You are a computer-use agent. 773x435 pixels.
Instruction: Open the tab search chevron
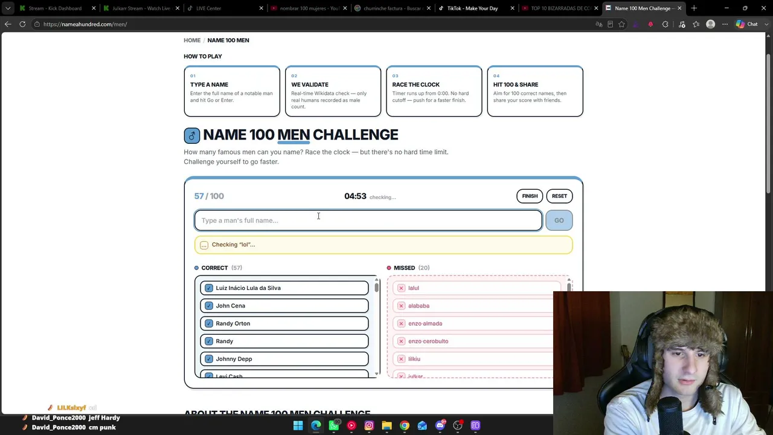point(8,8)
